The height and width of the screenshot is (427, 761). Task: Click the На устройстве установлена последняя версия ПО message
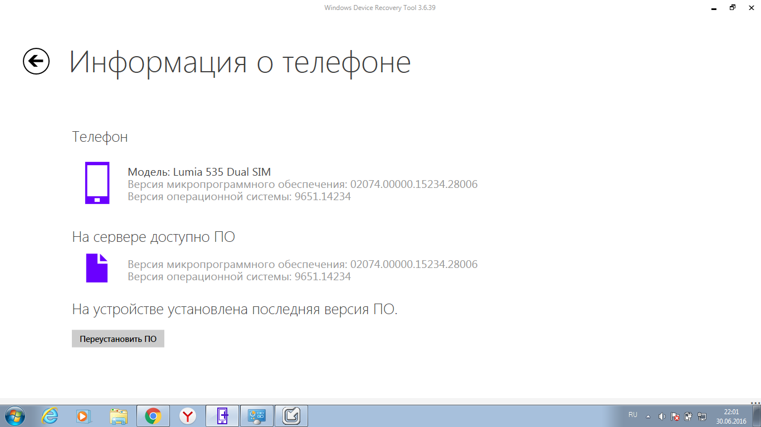tap(235, 310)
